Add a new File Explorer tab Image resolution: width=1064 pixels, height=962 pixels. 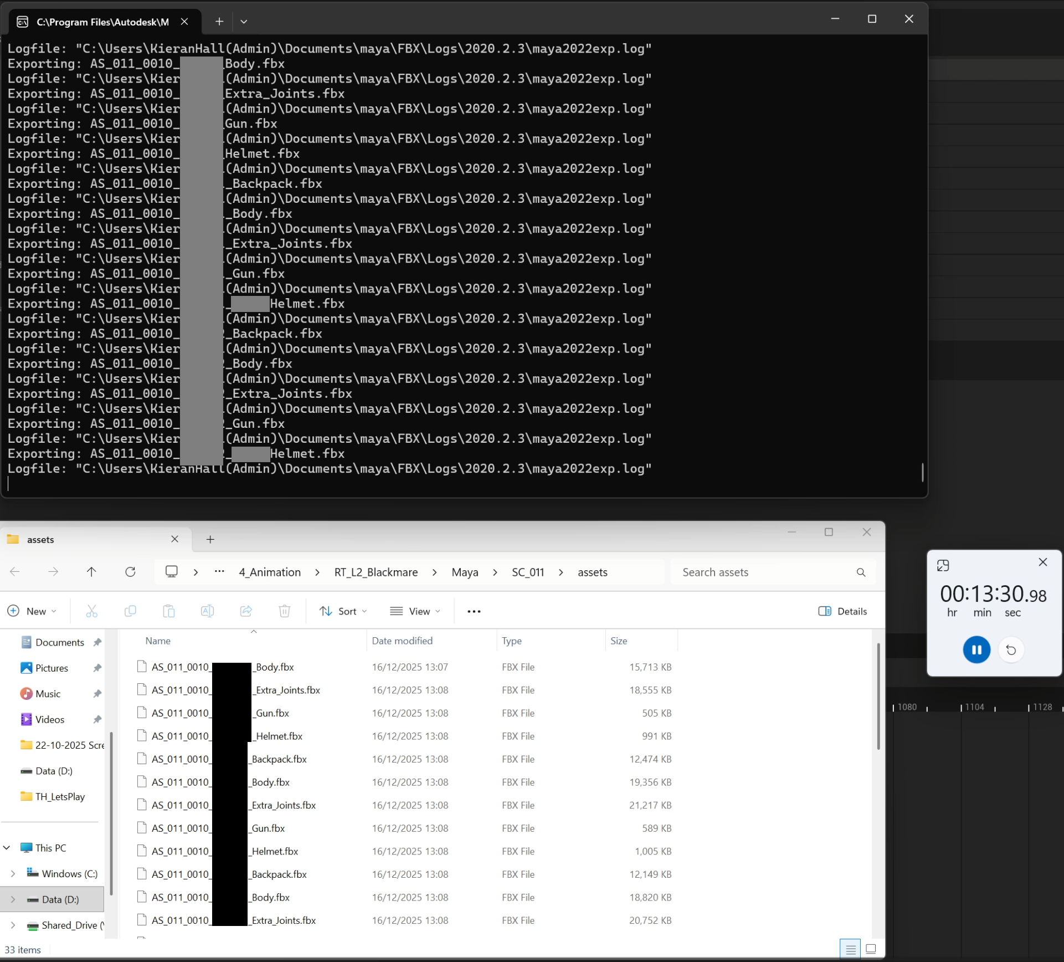click(210, 540)
